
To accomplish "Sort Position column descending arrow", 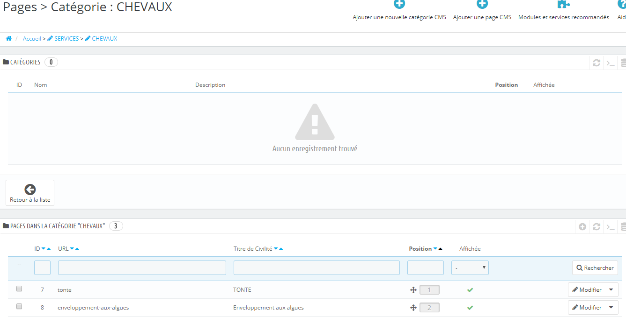I will click(x=435, y=249).
